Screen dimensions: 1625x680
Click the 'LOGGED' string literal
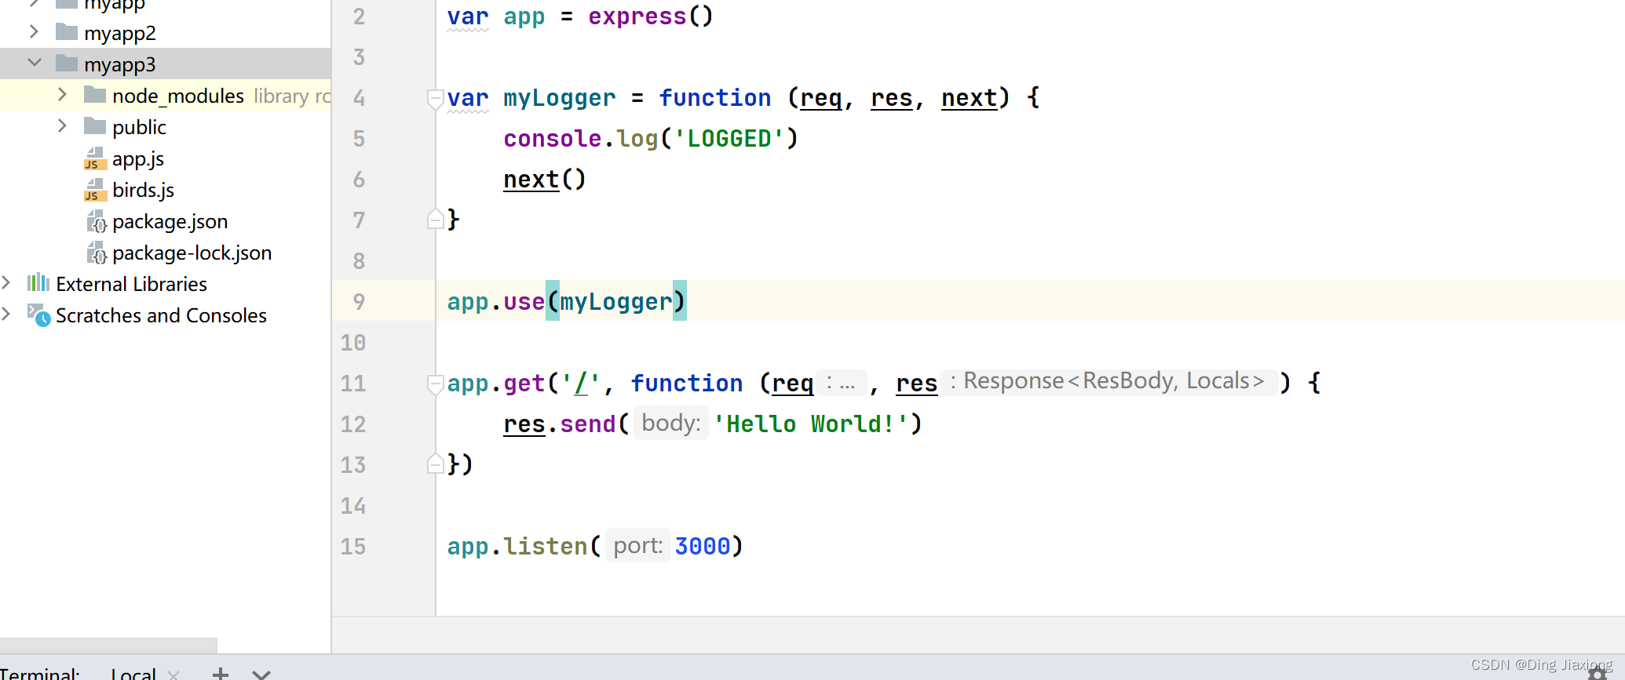pos(729,139)
